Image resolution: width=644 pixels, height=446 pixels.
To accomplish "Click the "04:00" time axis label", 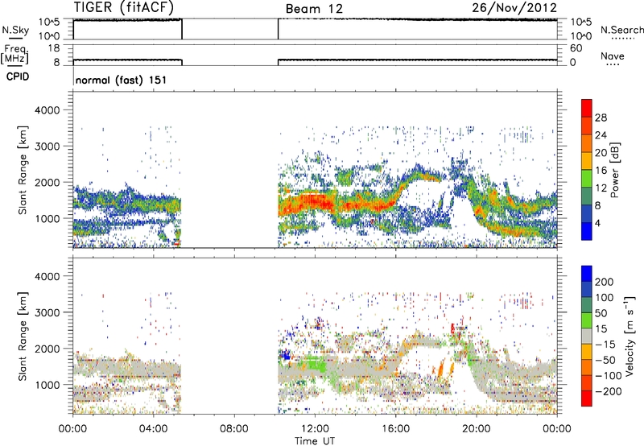I will [153, 429].
